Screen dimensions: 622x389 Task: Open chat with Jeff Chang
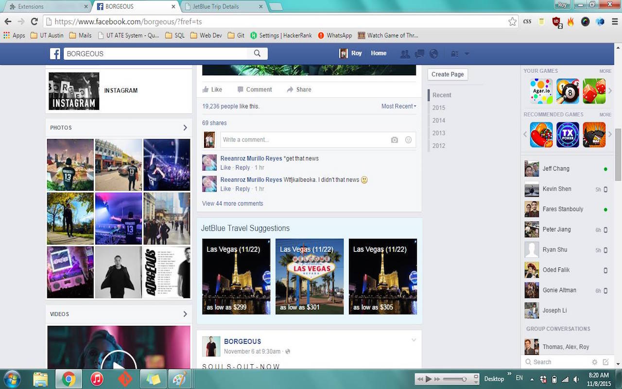pos(567,169)
